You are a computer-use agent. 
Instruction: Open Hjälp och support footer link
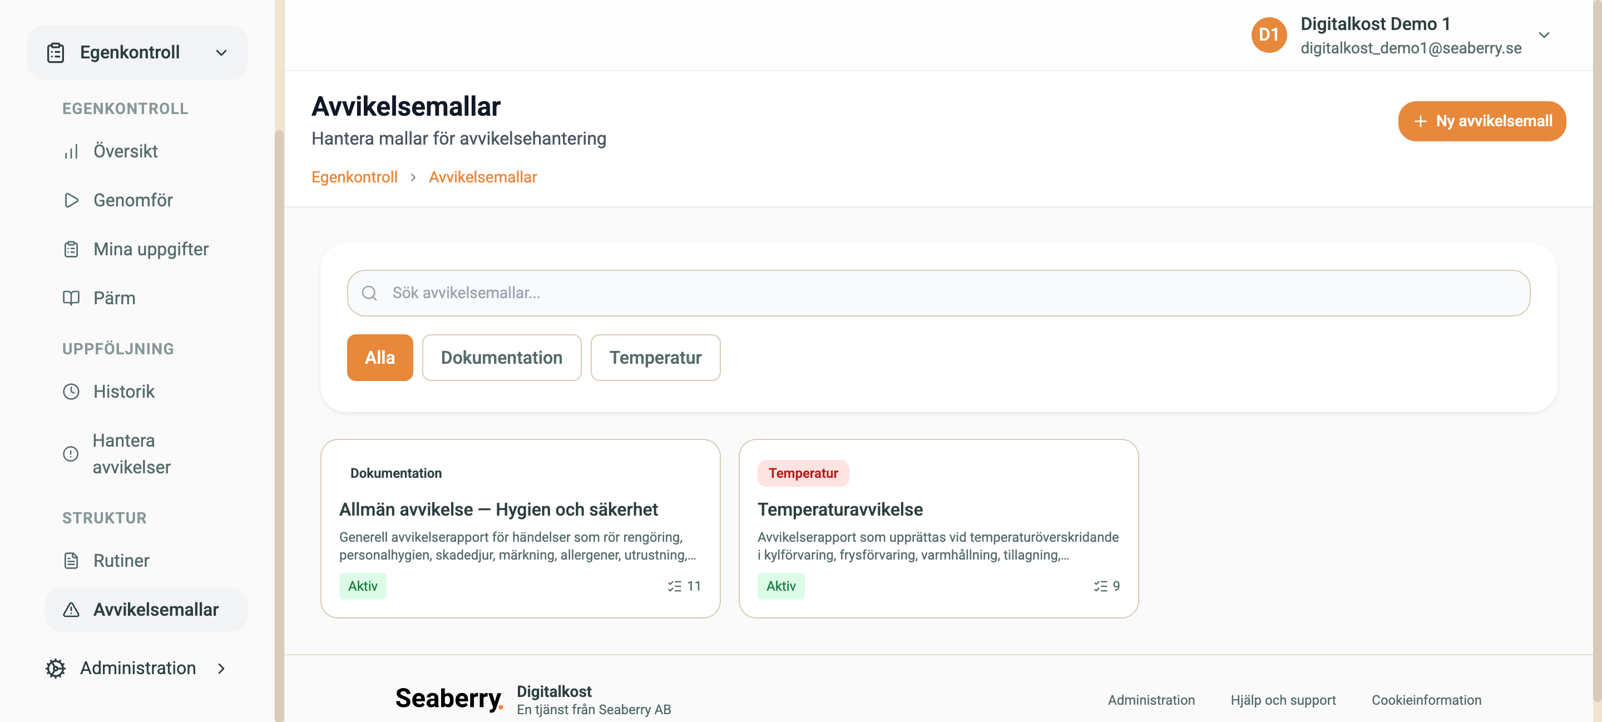pyautogui.click(x=1282, y=700)
